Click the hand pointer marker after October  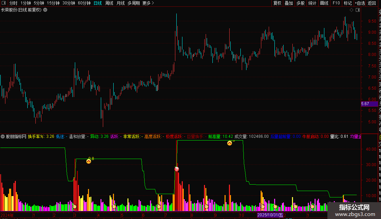(262, 206)
